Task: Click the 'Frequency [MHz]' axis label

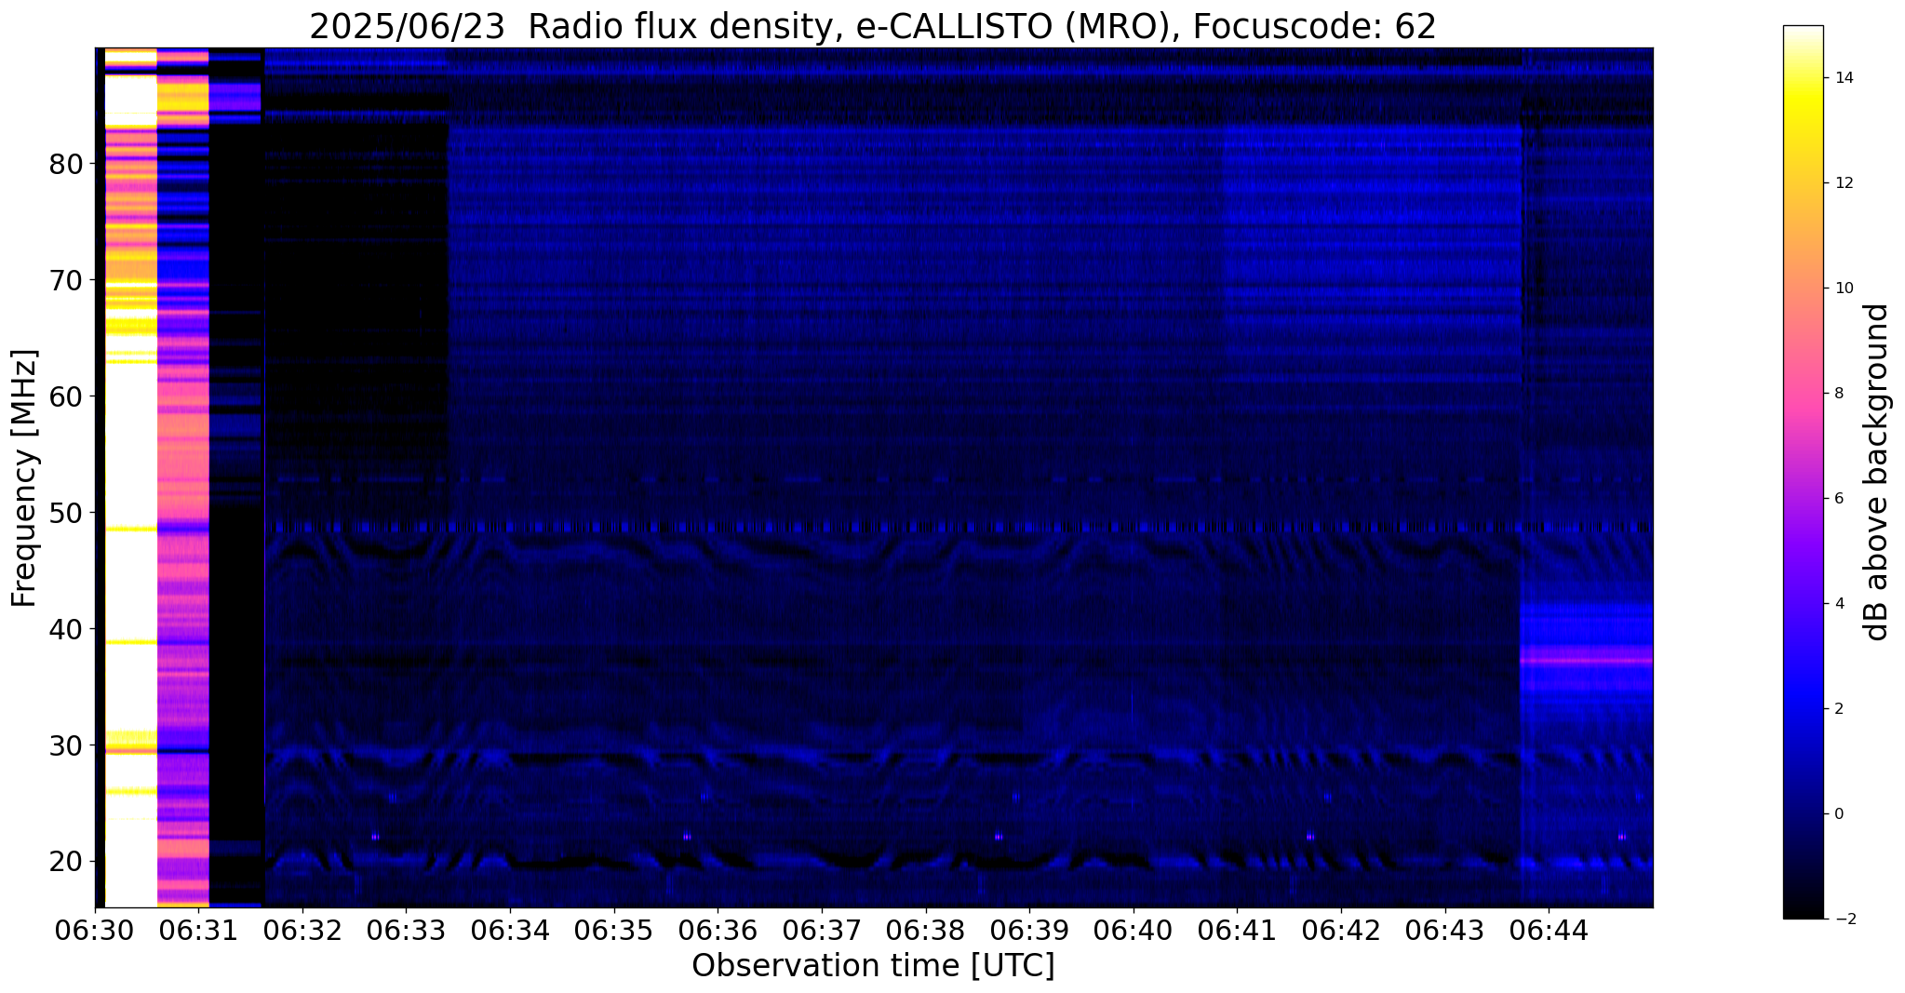Action: pyautogui.click(x=24, y=477)
